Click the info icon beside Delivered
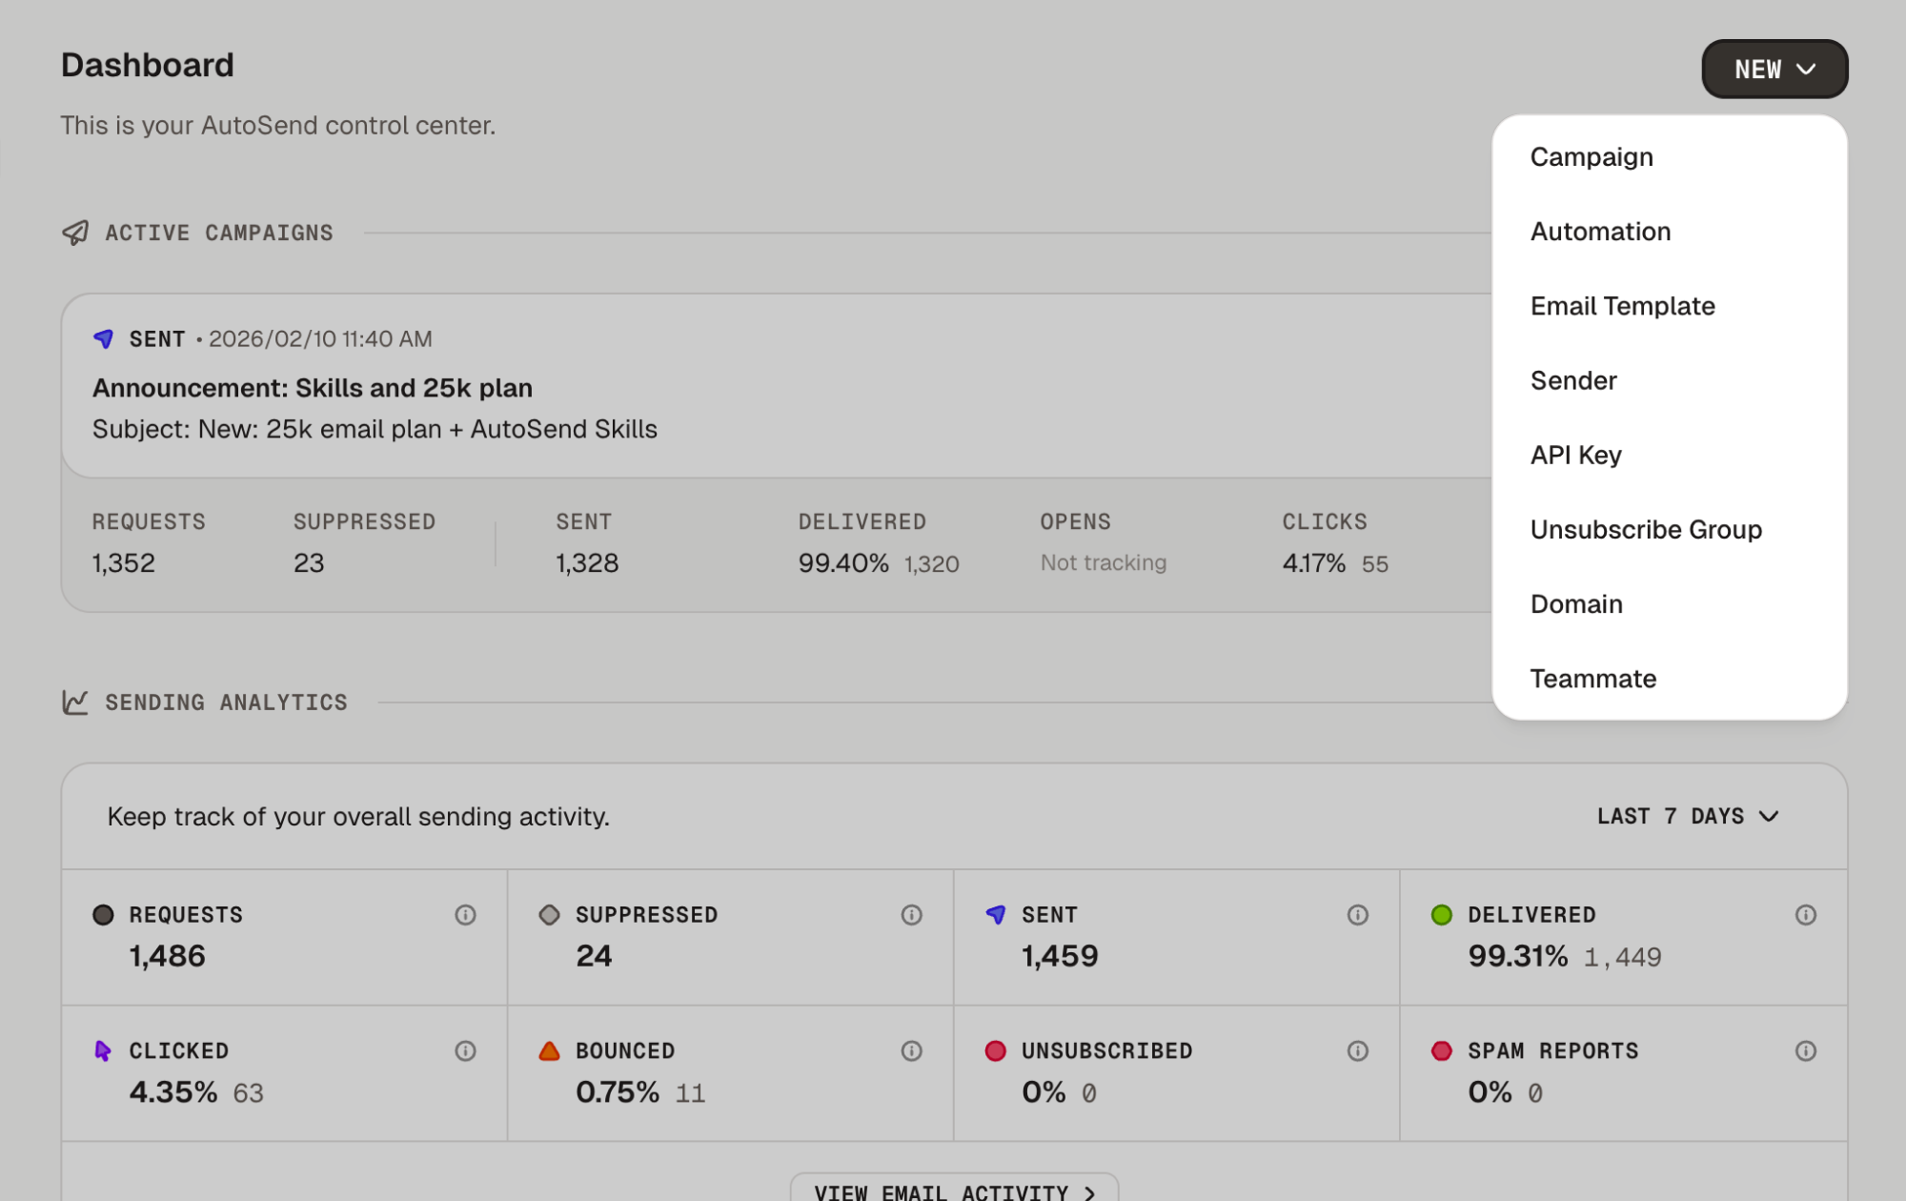 click(x=1805, y=915)
